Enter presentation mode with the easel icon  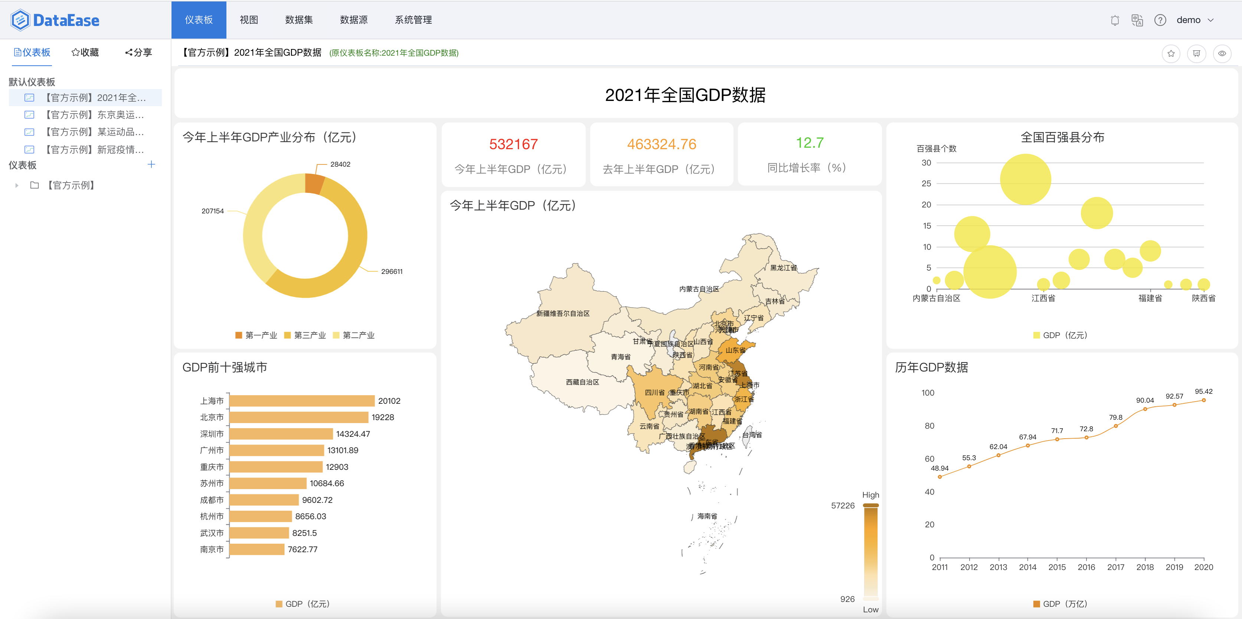1196,53
